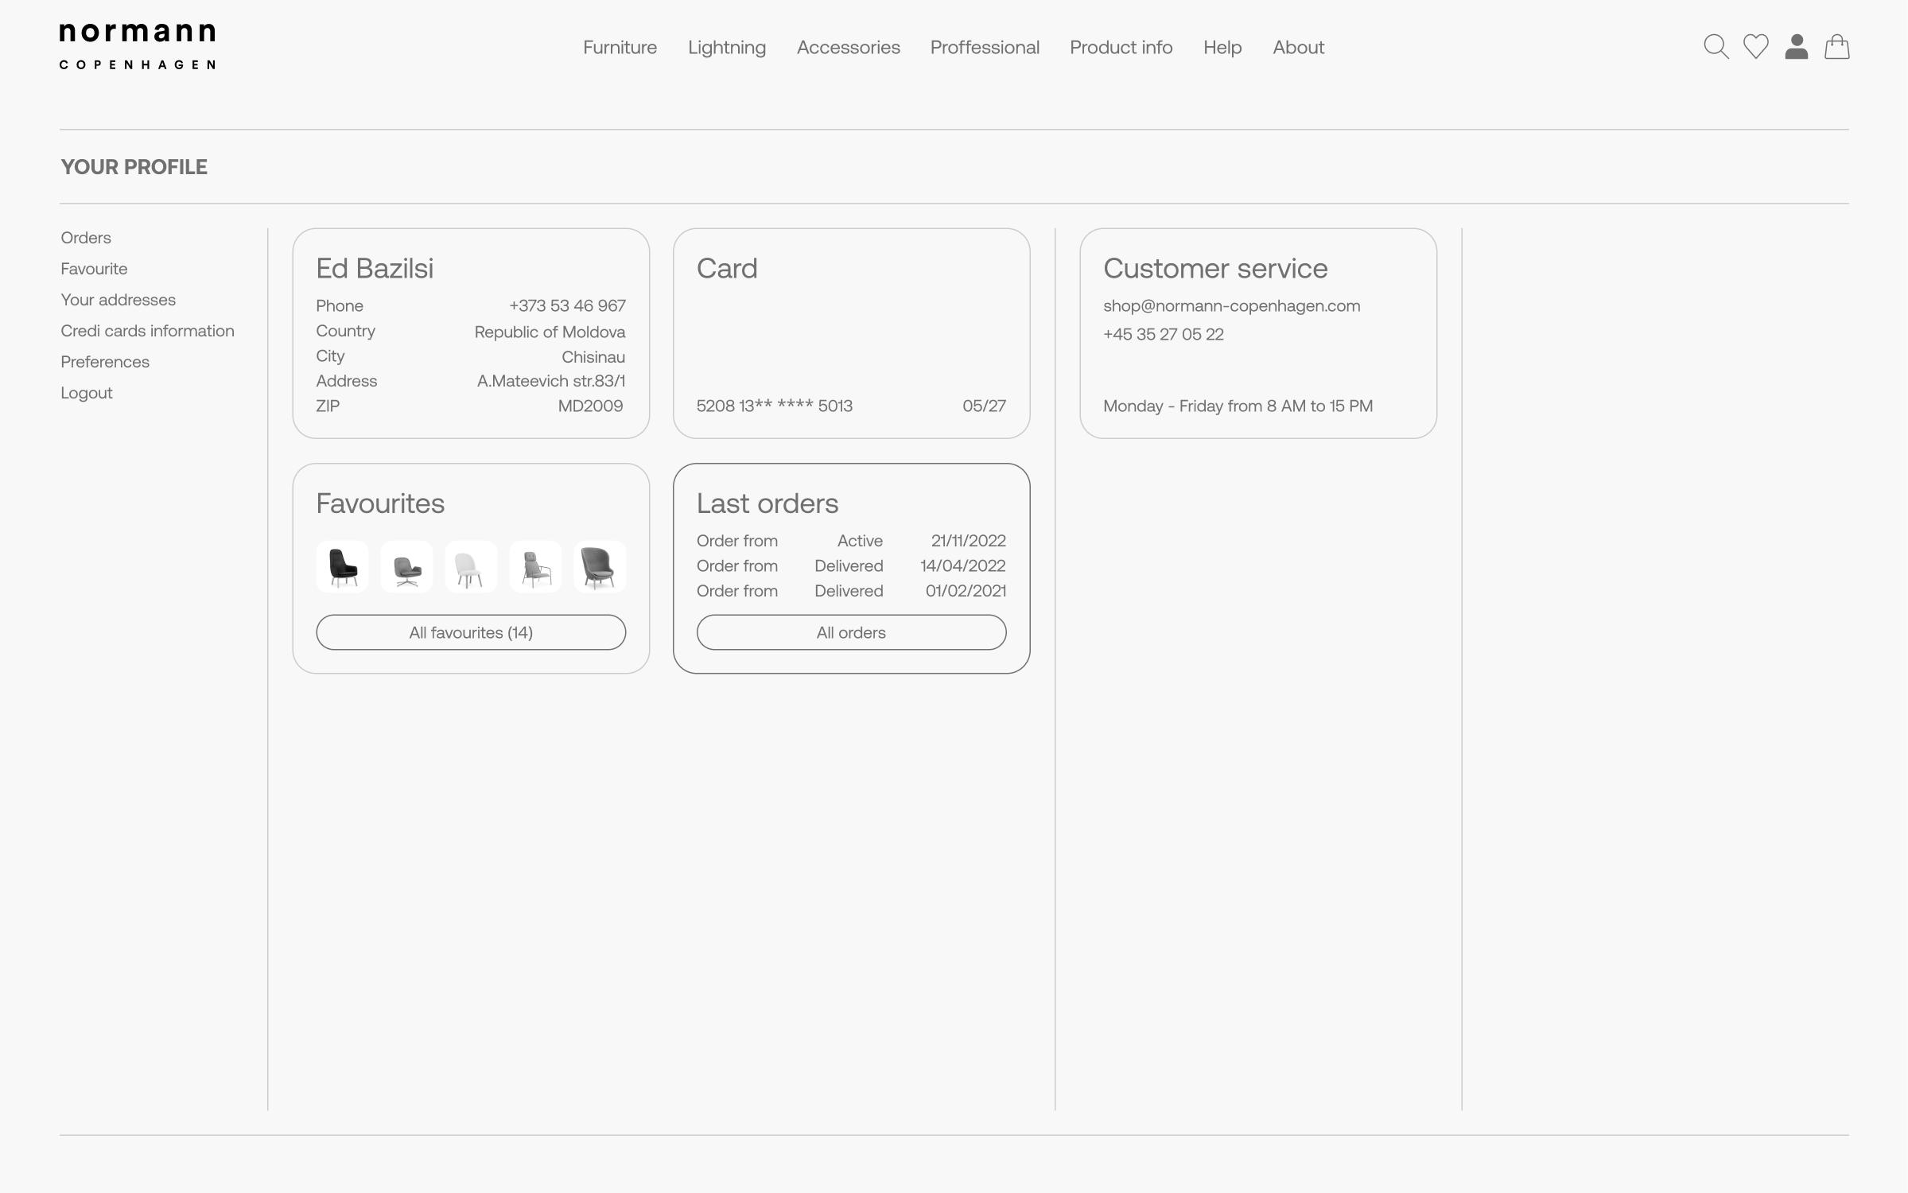Open the Help section

pyautogui.click(x=1222, y=47)
